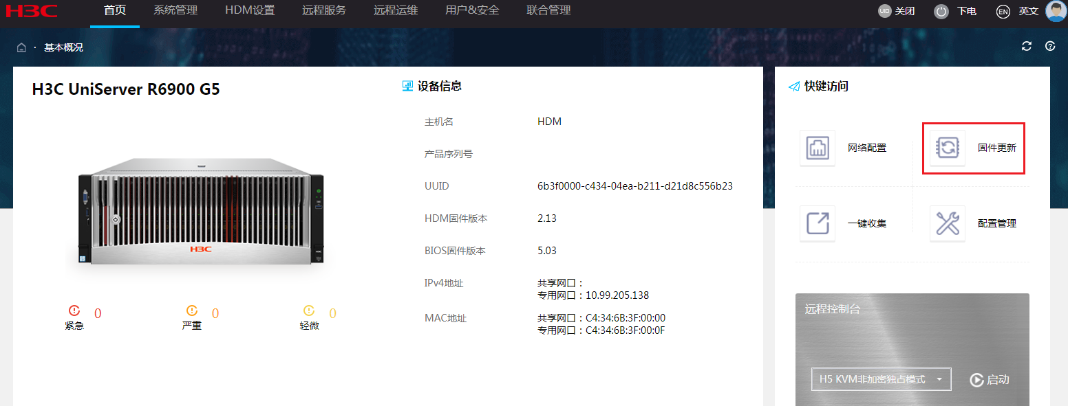Click the UID 关闭 status label
This screenshot has height=406, width=1068.
point(905,11)
